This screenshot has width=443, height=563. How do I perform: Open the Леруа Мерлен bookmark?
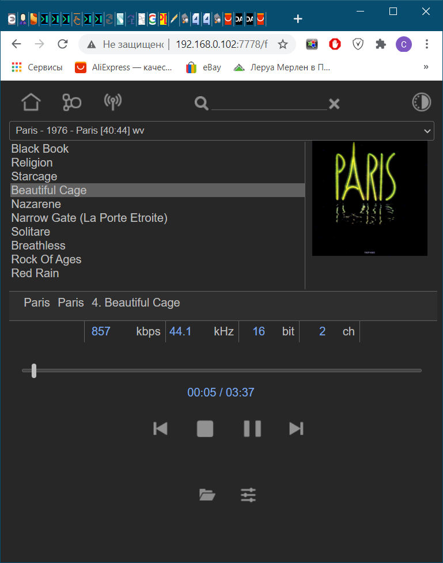282,67
